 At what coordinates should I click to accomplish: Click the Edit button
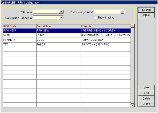pyautogui.click(x=146, y=93)
